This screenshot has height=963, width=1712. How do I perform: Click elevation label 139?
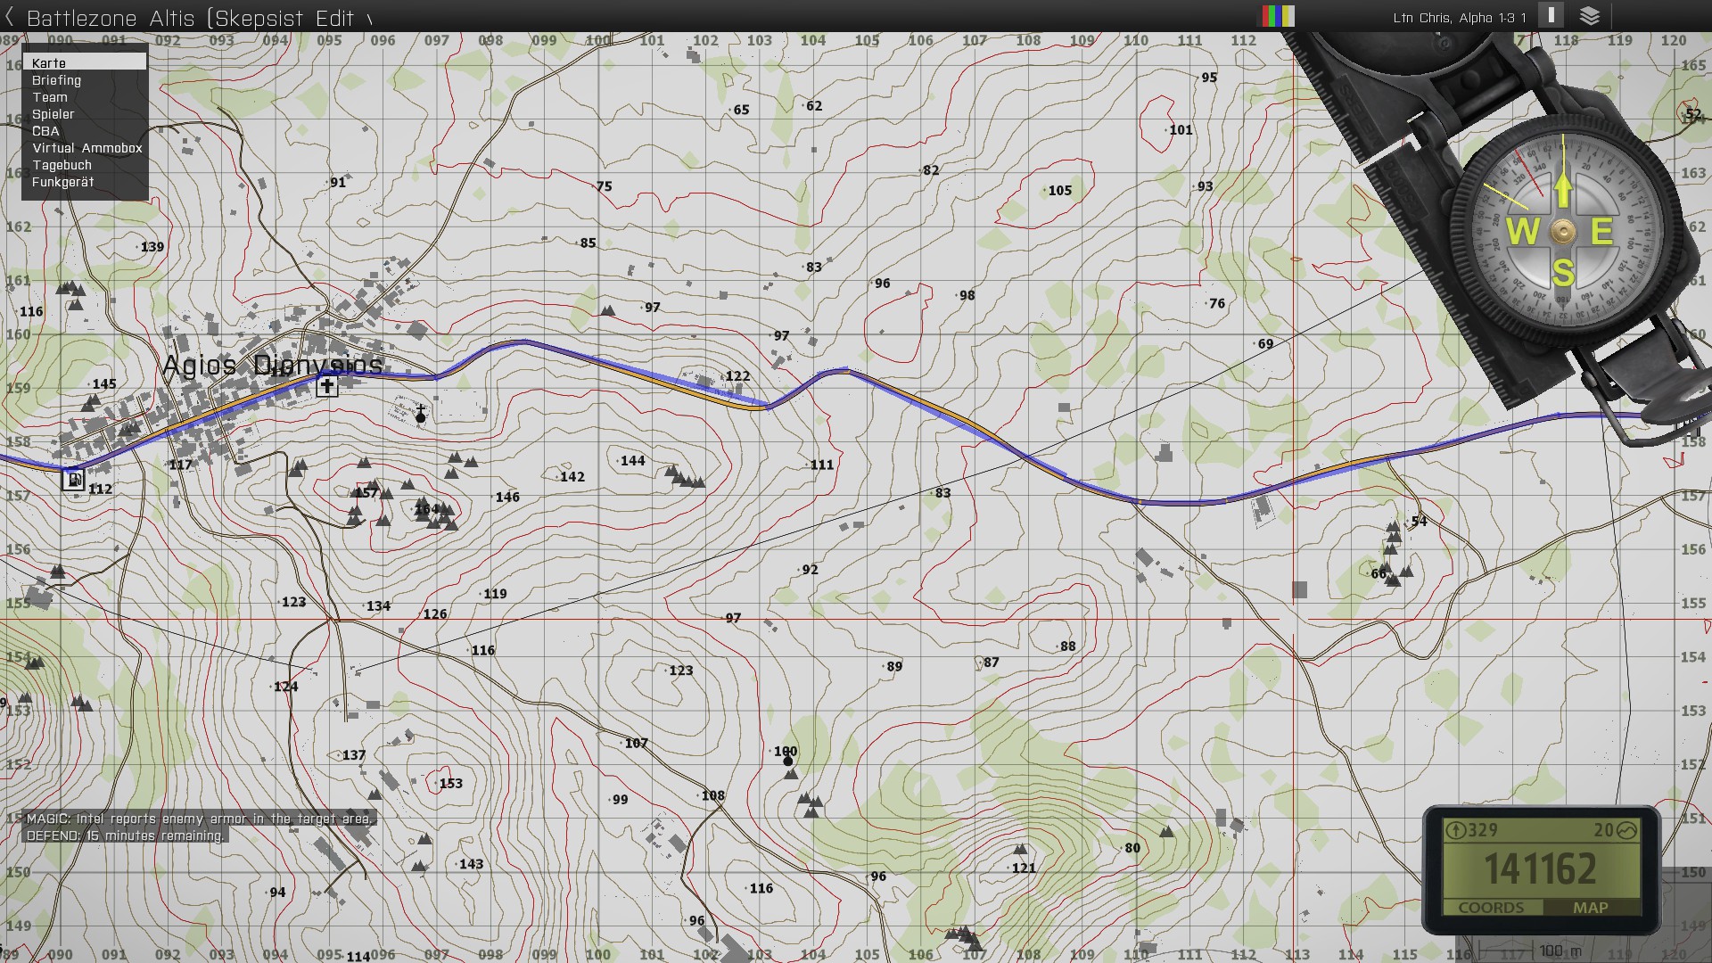click(x=152, y=247)
